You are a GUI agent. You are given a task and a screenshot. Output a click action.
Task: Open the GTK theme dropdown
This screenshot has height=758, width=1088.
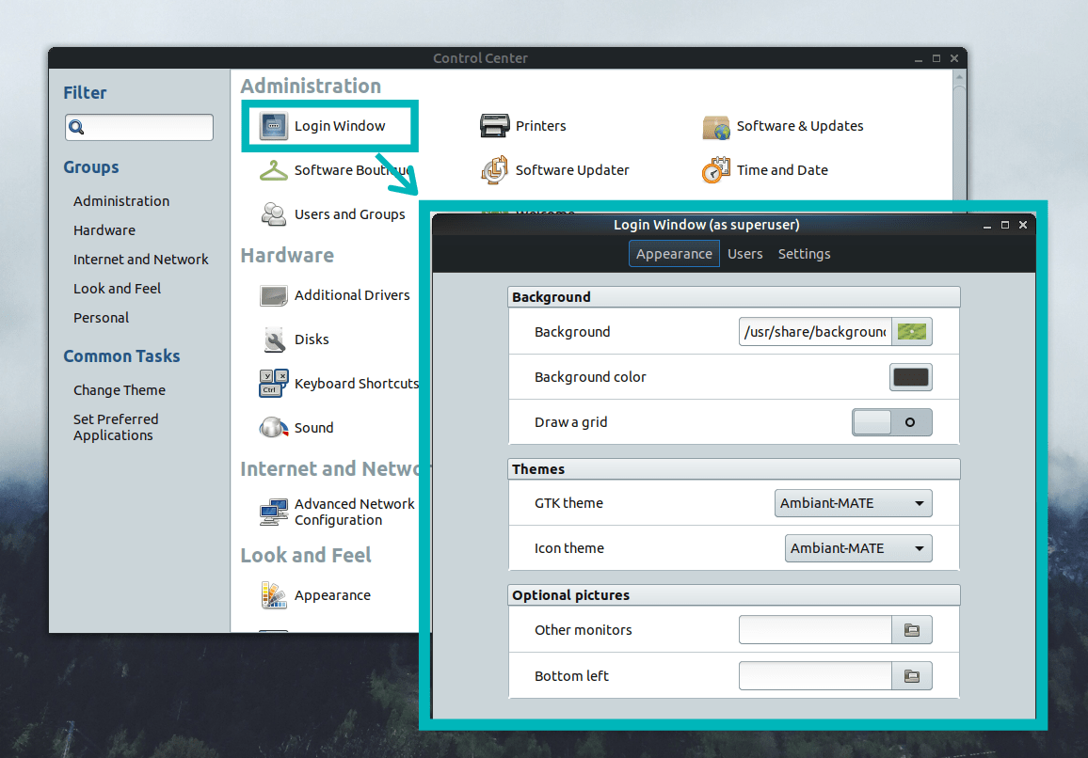853,502
